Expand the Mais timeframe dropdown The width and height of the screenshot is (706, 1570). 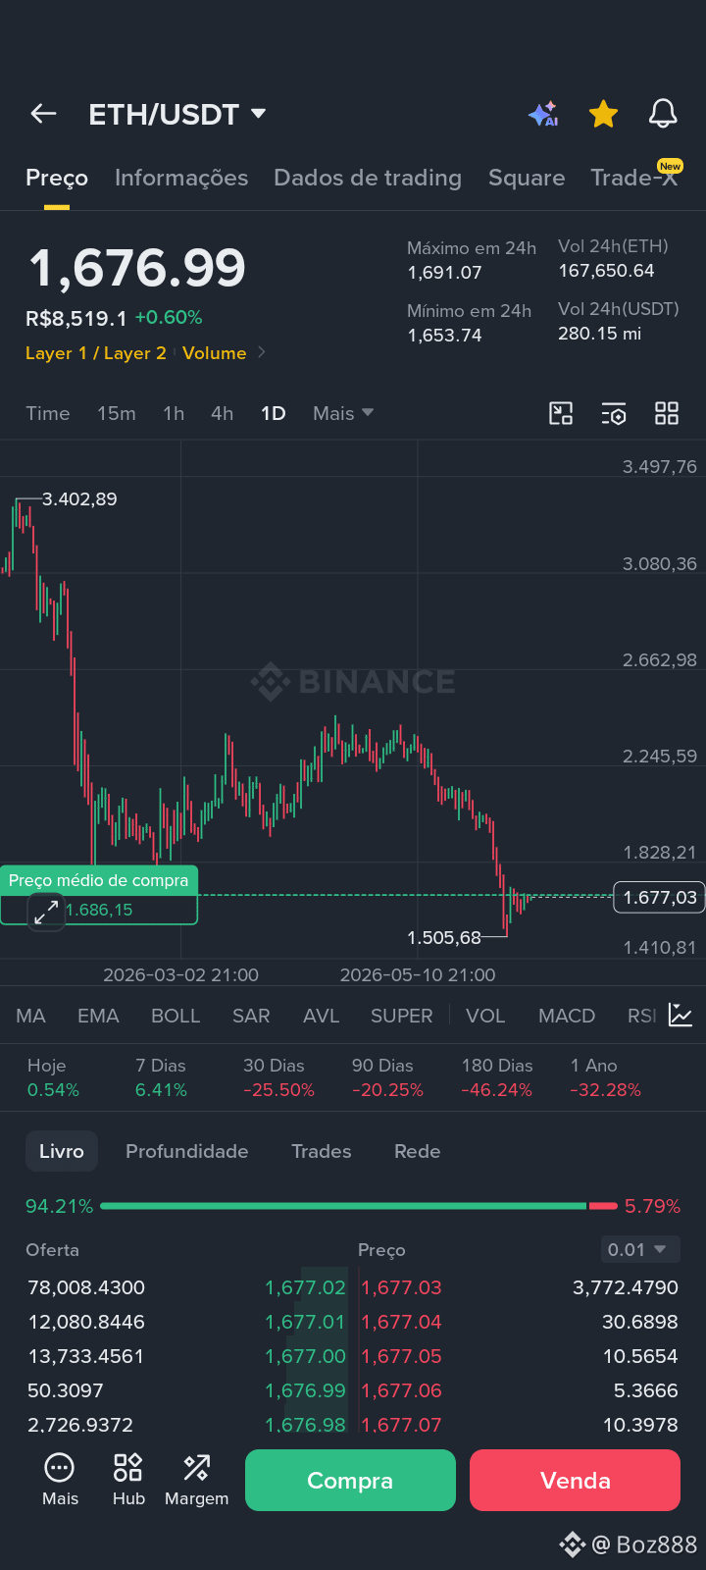[343, 413]
